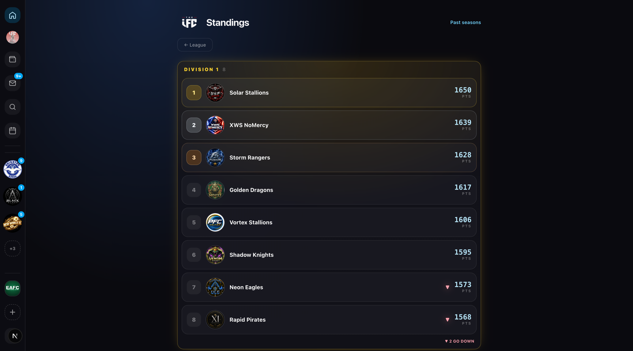This screenshot has height=351, width=633.
Task: Select the Brighton club badge in sidebar
Action: tap(13, 169)
